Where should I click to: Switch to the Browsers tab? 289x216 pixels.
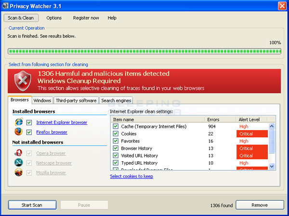20,100
